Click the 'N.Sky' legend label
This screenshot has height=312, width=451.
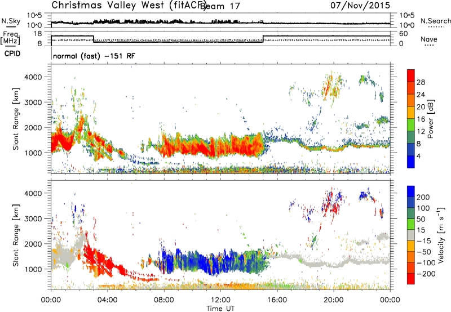tap(11, 21)
